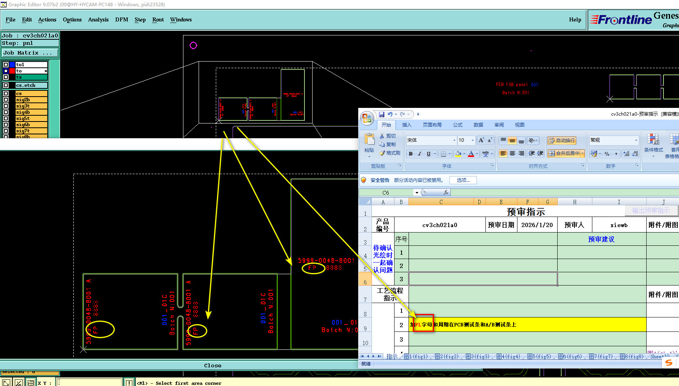Increase font size with the large A icon
This screenshot has height=386, width=679.
point(481,140)
